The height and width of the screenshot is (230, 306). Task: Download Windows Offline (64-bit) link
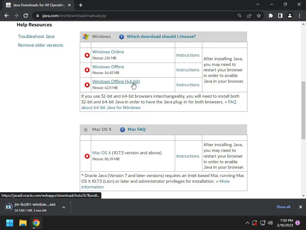116,81
